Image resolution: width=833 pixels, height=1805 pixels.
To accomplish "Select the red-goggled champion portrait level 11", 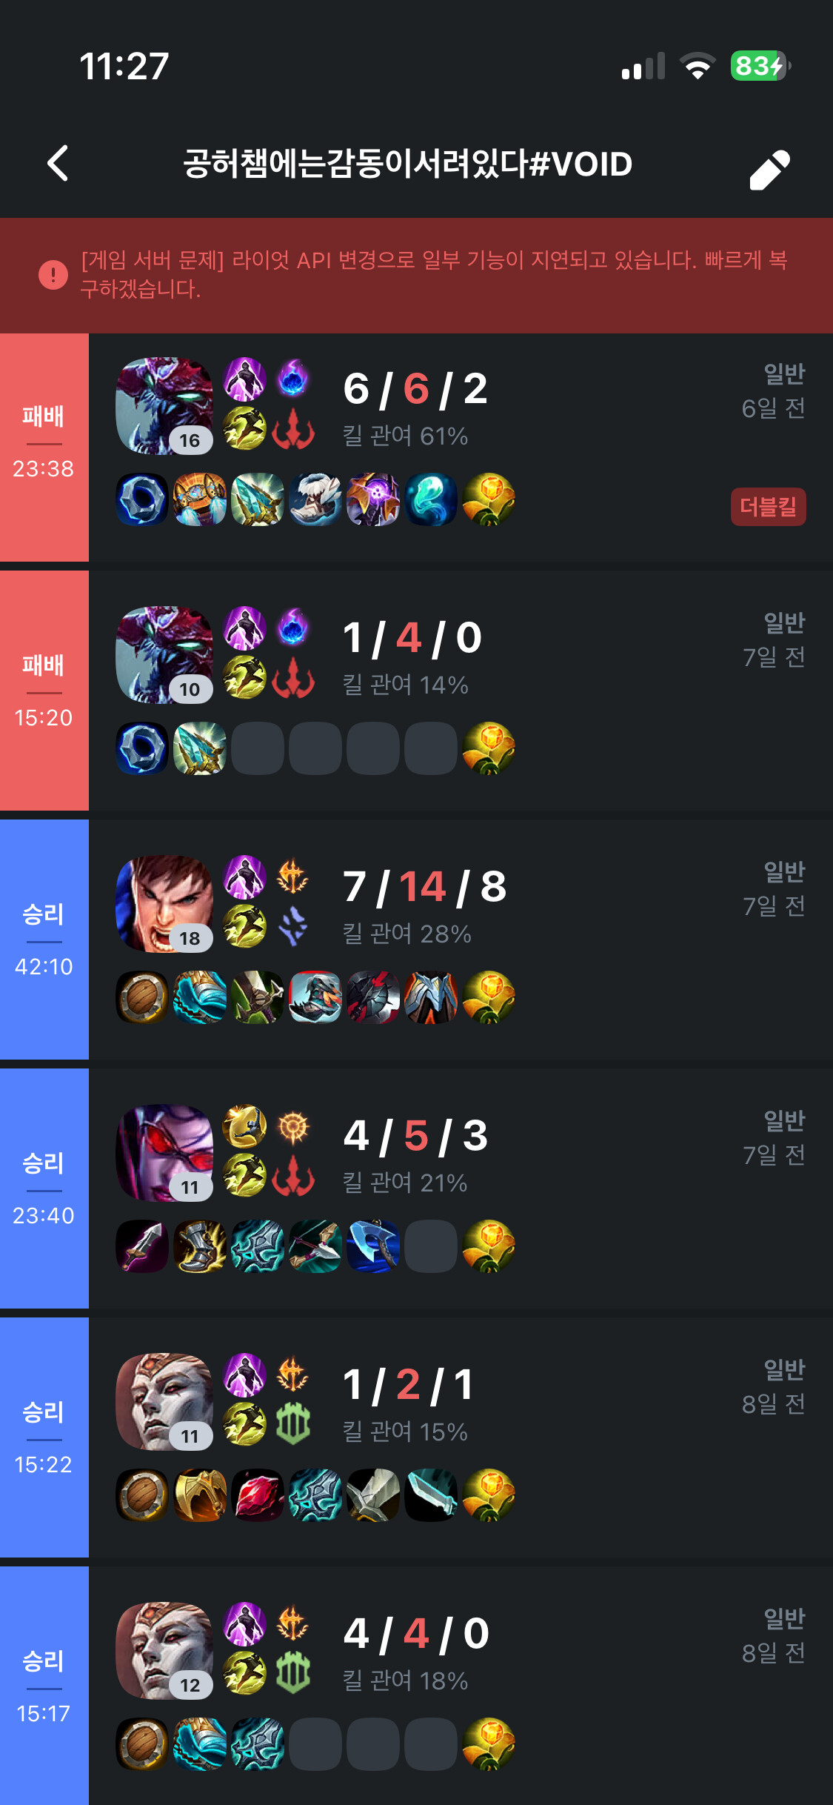I will pos(164,1153).
